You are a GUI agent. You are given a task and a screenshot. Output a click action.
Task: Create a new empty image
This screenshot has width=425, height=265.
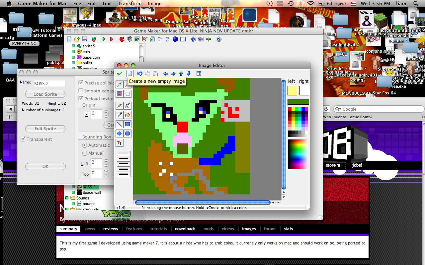click(x=130, y=74)
